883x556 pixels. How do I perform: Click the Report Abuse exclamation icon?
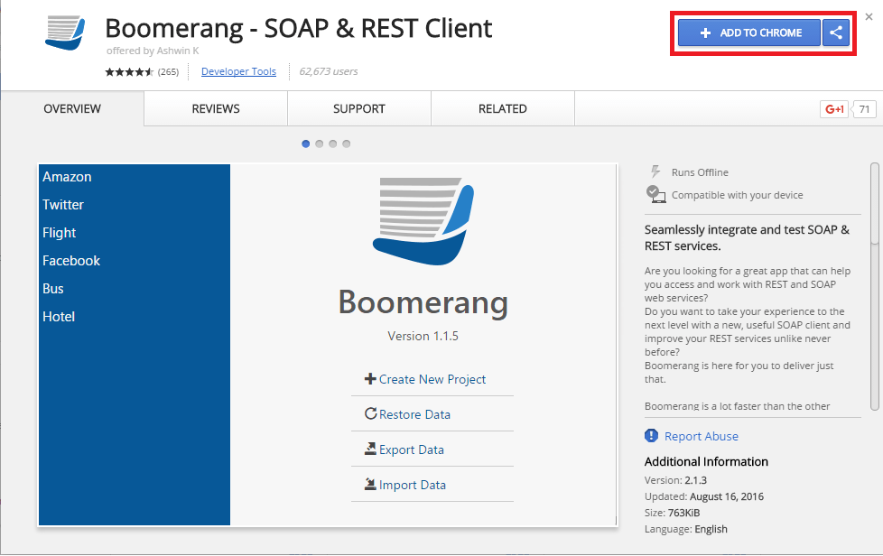click(651, 435)
